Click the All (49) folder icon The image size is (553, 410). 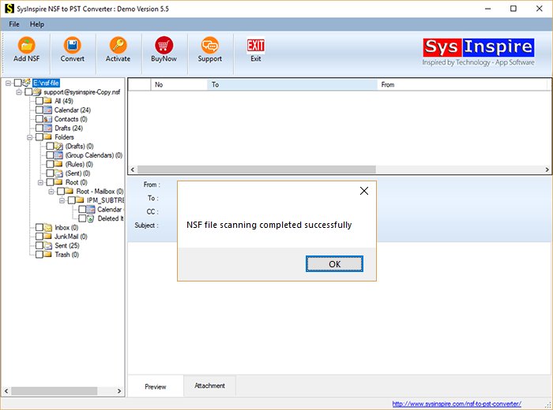point(47,101)
